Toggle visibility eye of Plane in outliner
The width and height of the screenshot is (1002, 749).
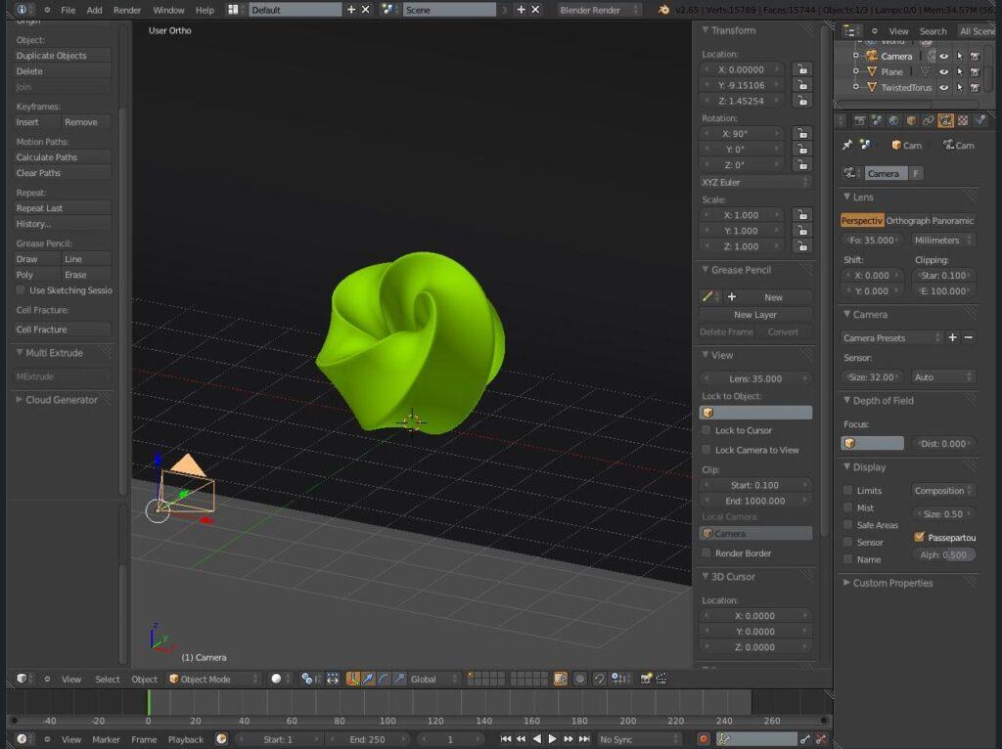944,71
